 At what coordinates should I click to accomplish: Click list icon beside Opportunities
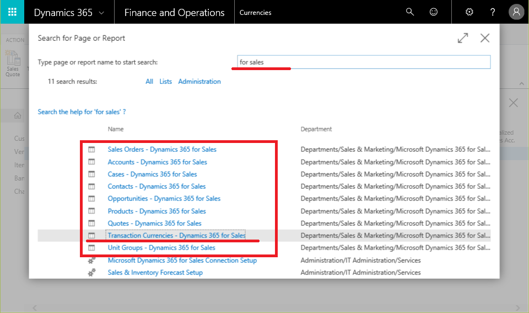(x=91, y=199)
